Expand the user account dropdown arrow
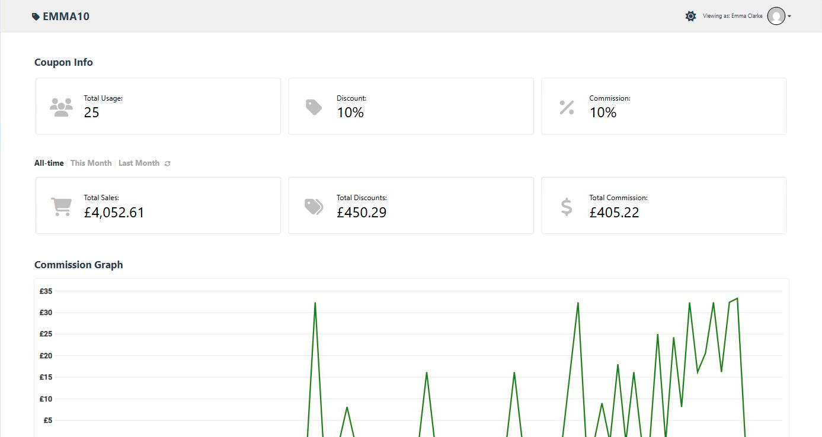Viewport: 822px width, 437px height. pos(789,17)
